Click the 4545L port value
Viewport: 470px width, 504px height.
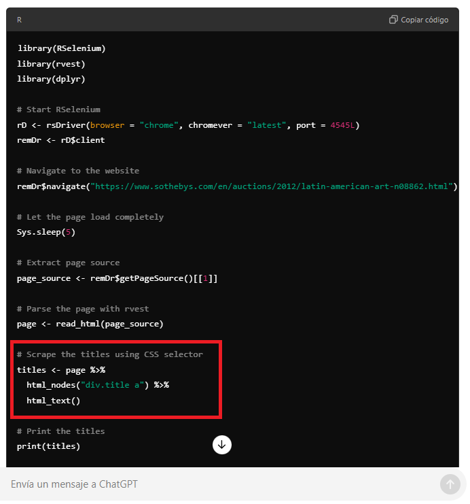tap(342, 125)
